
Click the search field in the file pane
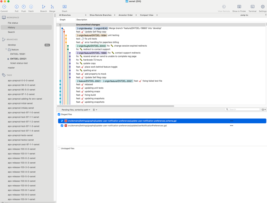pyautogui.click(x=242, y=109)
